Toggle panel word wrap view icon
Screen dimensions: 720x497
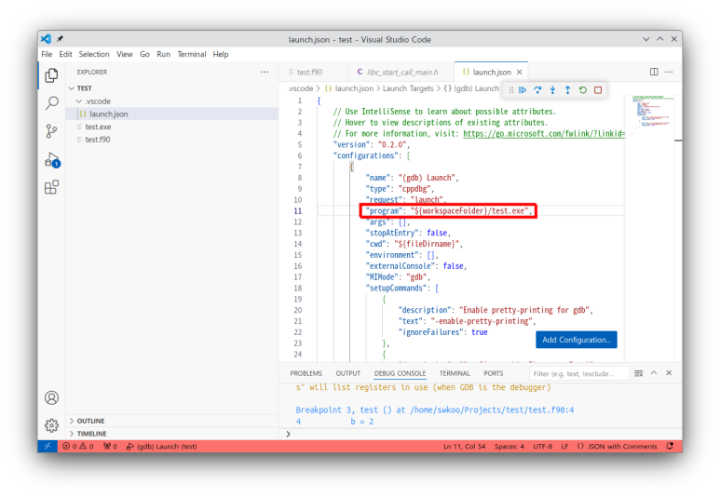pyautogui.click(x=639, y=373)
